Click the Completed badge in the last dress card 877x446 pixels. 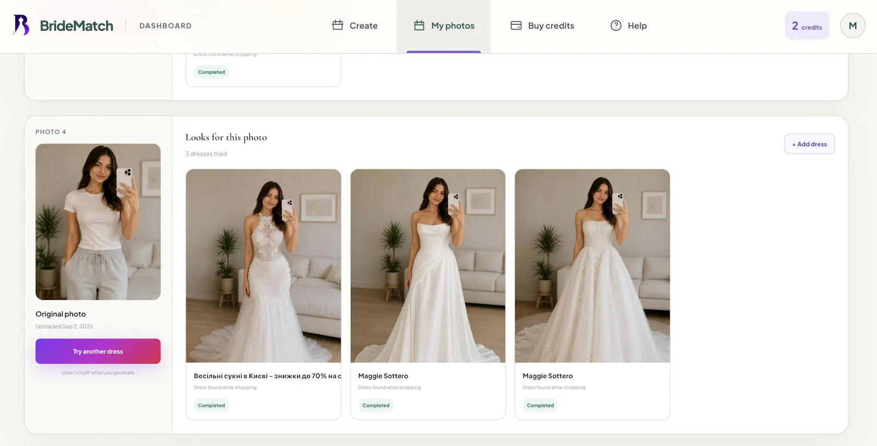coord(540,405)
